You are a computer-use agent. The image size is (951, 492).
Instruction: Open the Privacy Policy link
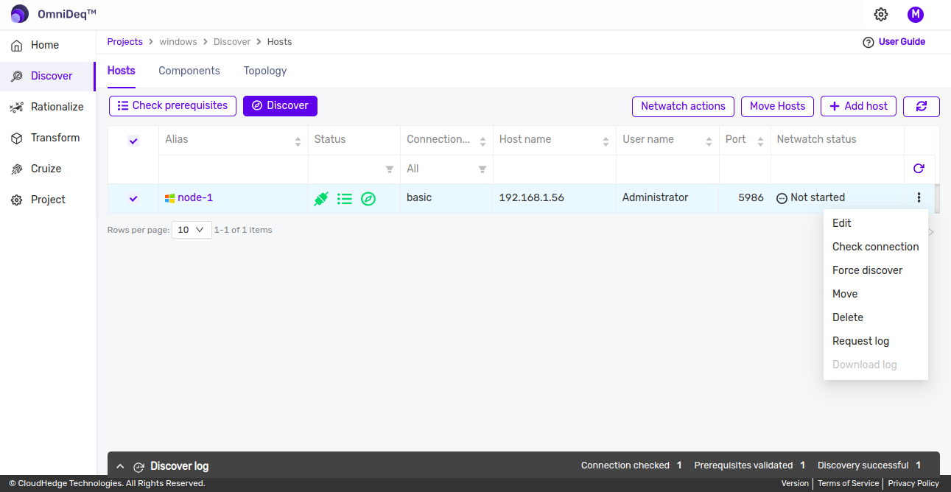tap(913, 484)
